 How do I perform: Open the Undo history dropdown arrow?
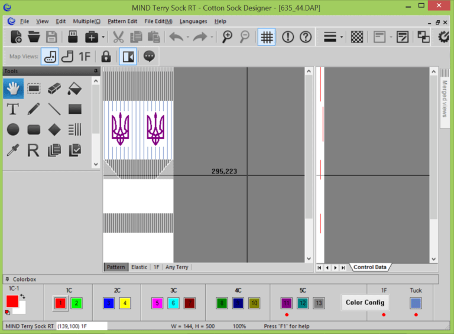point(188,37)
